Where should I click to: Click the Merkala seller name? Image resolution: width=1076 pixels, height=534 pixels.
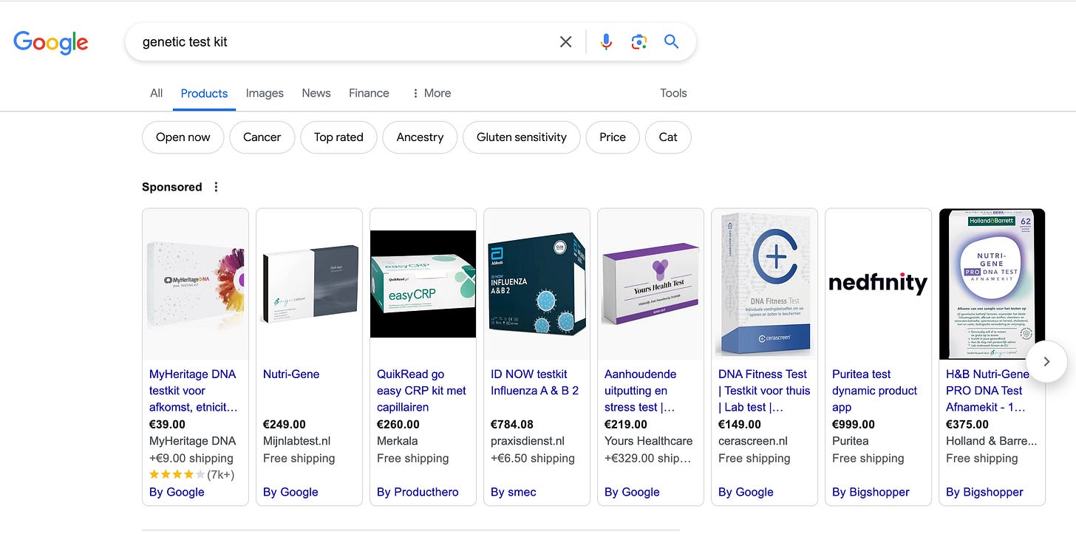(398, 441)
